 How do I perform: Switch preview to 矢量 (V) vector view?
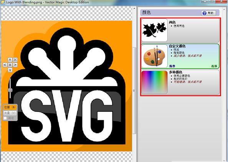[x=10, y=113]
